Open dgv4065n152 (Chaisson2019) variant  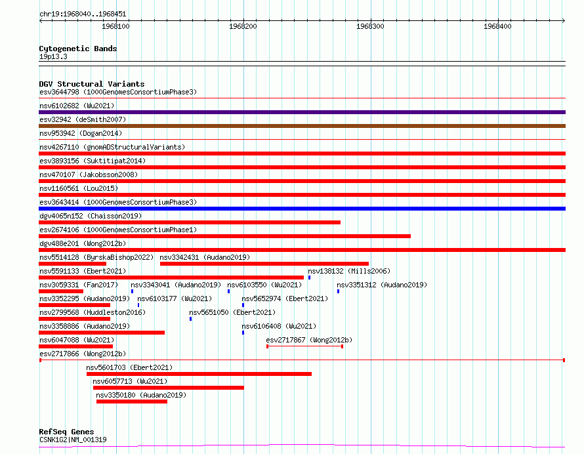tap(91, 216)
